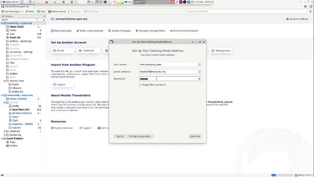Expand the Mailspring folder
Viewport: 314px width, 177px height.
[x=4, y=135]
